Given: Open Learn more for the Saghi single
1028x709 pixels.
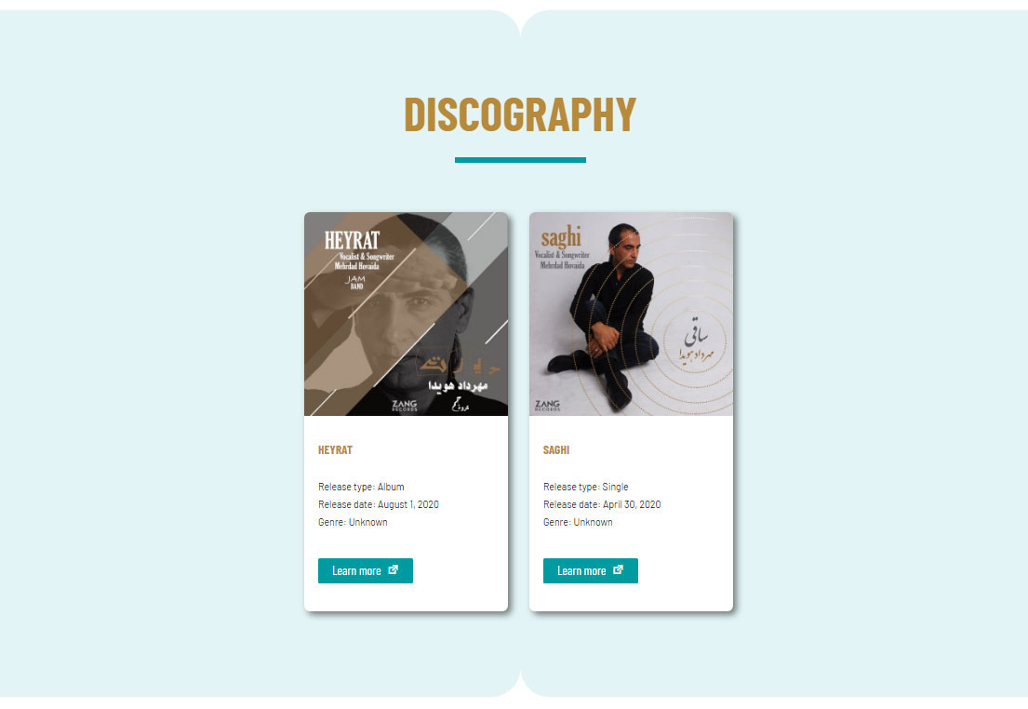Looking at the screenshot, I should click(590, 570).
